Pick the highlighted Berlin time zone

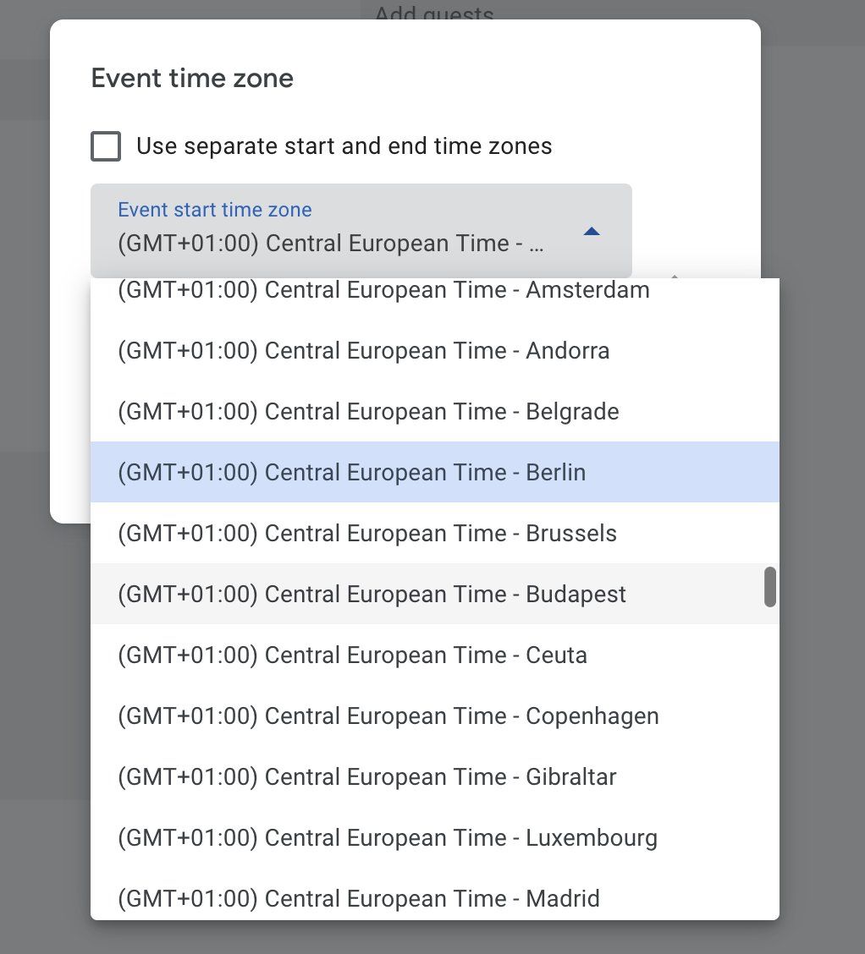point(351,472)
